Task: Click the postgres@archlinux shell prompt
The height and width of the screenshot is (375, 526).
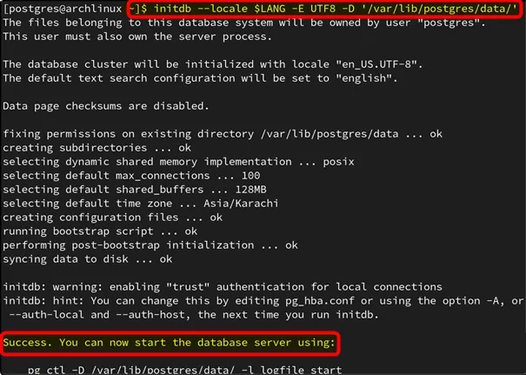Action: click(x=65, y=10)
